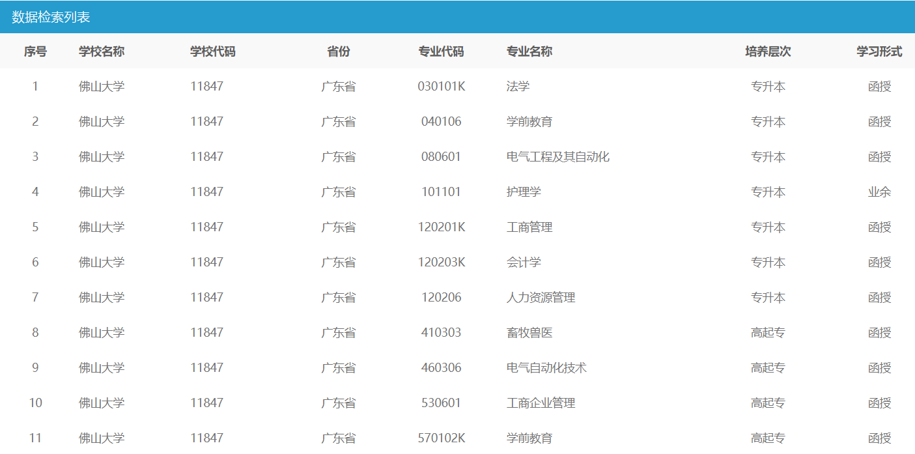Select 佛山大学 in the 法学 row
The height and width of the screenshot is (454, 915).
click(102, 87)
